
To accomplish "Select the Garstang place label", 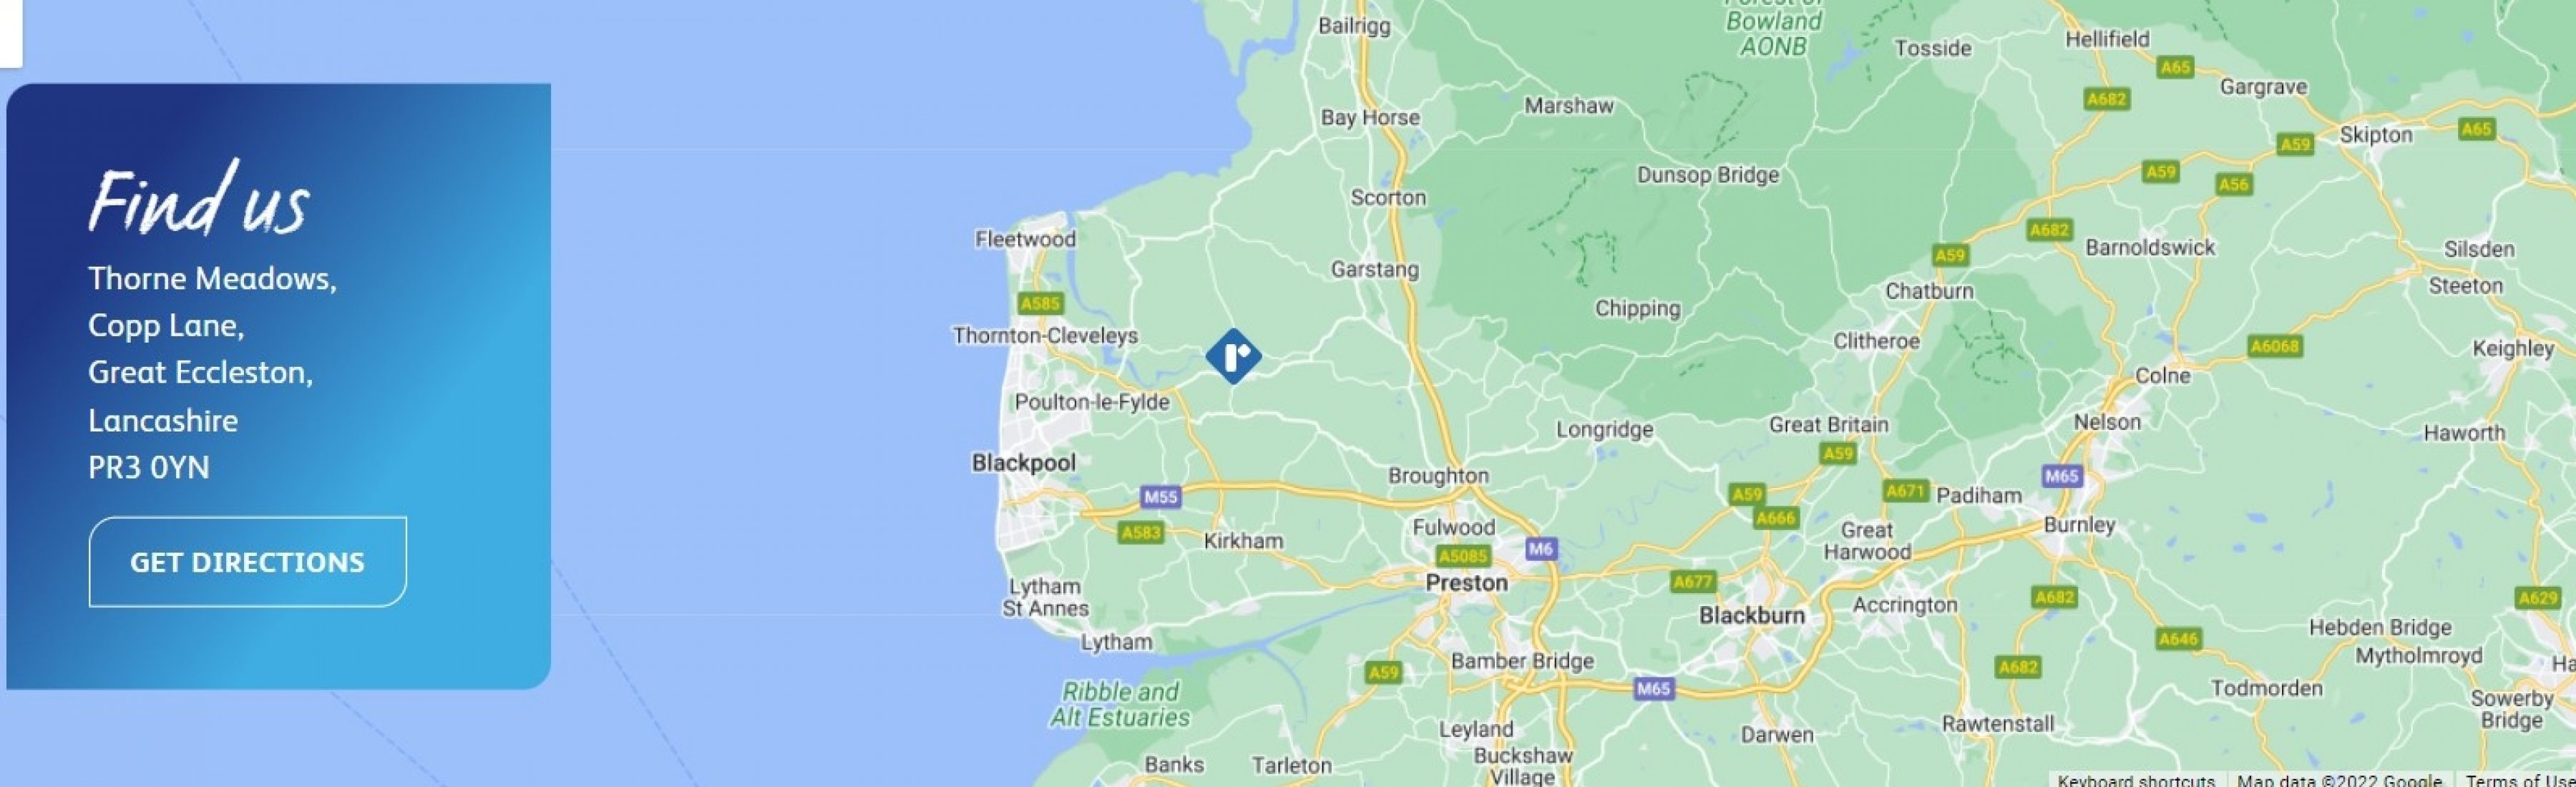I will coord(1374,270).
